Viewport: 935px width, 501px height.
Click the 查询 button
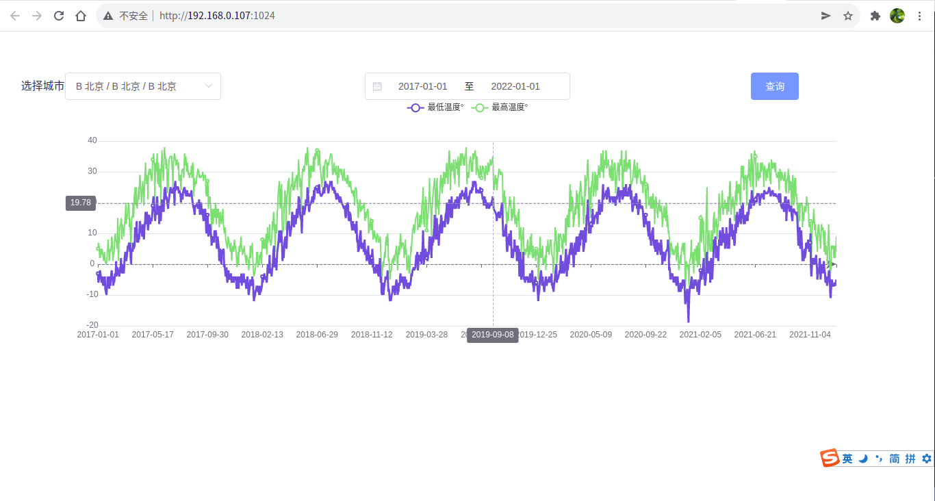click(774, 86)
